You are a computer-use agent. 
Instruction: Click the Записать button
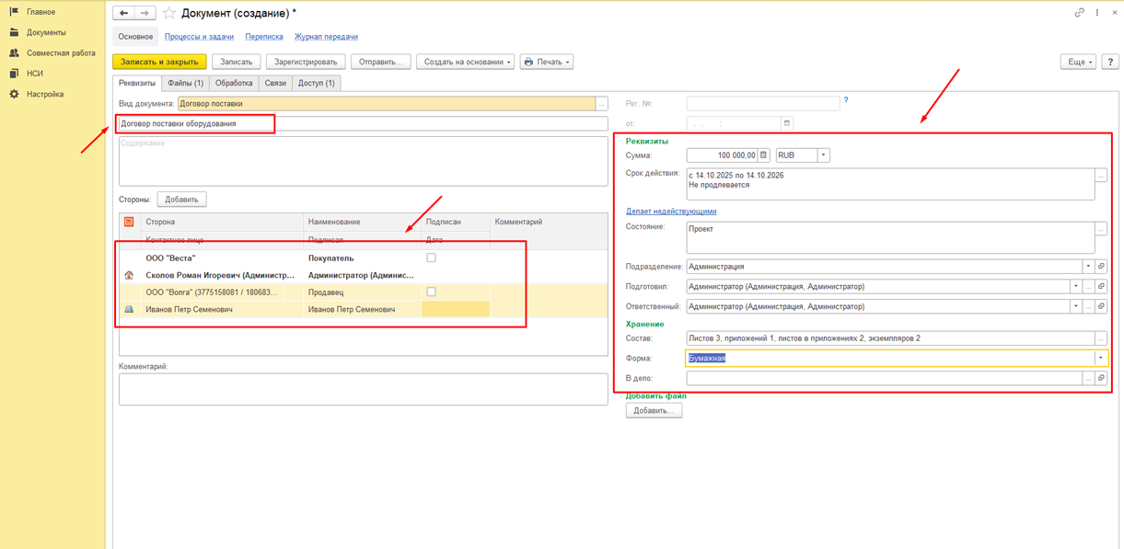click(237, 62)
